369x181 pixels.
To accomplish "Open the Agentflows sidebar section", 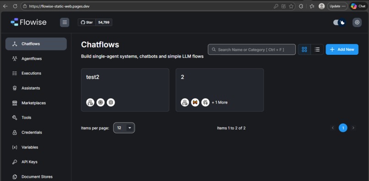I will click(x=36, y=59).
